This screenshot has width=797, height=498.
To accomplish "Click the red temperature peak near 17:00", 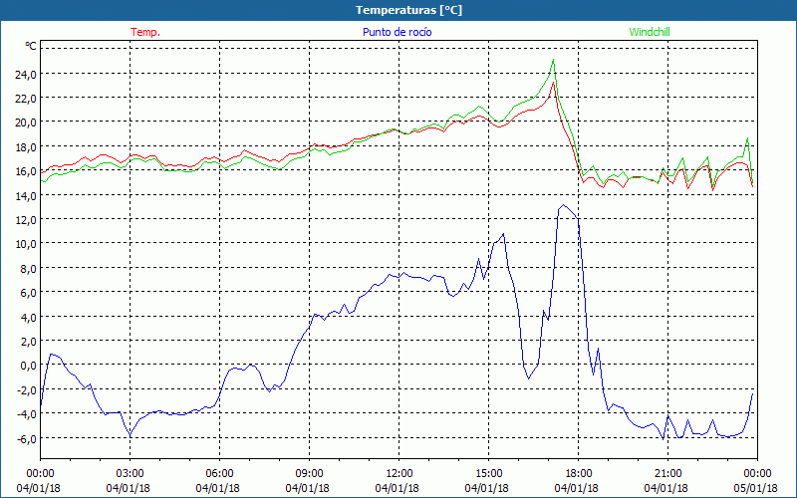I will [x=554, y=83].
